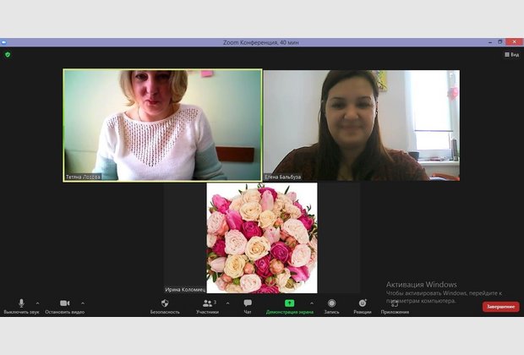Open the Chat (Чат) panel
The height and width of the screenshot is (355, 524).
pyautogui.click(x=248, y=303)
